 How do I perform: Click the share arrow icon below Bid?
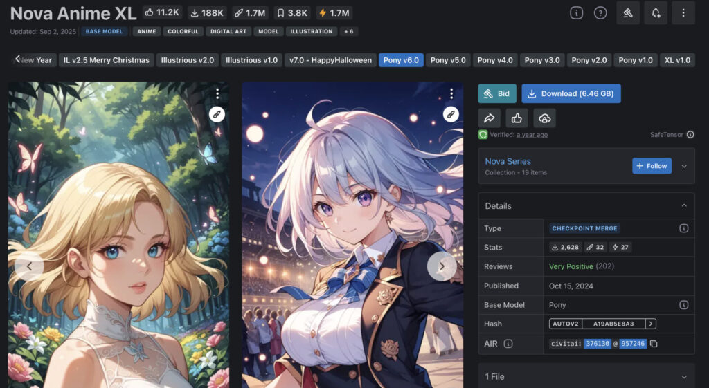[488, 118]
